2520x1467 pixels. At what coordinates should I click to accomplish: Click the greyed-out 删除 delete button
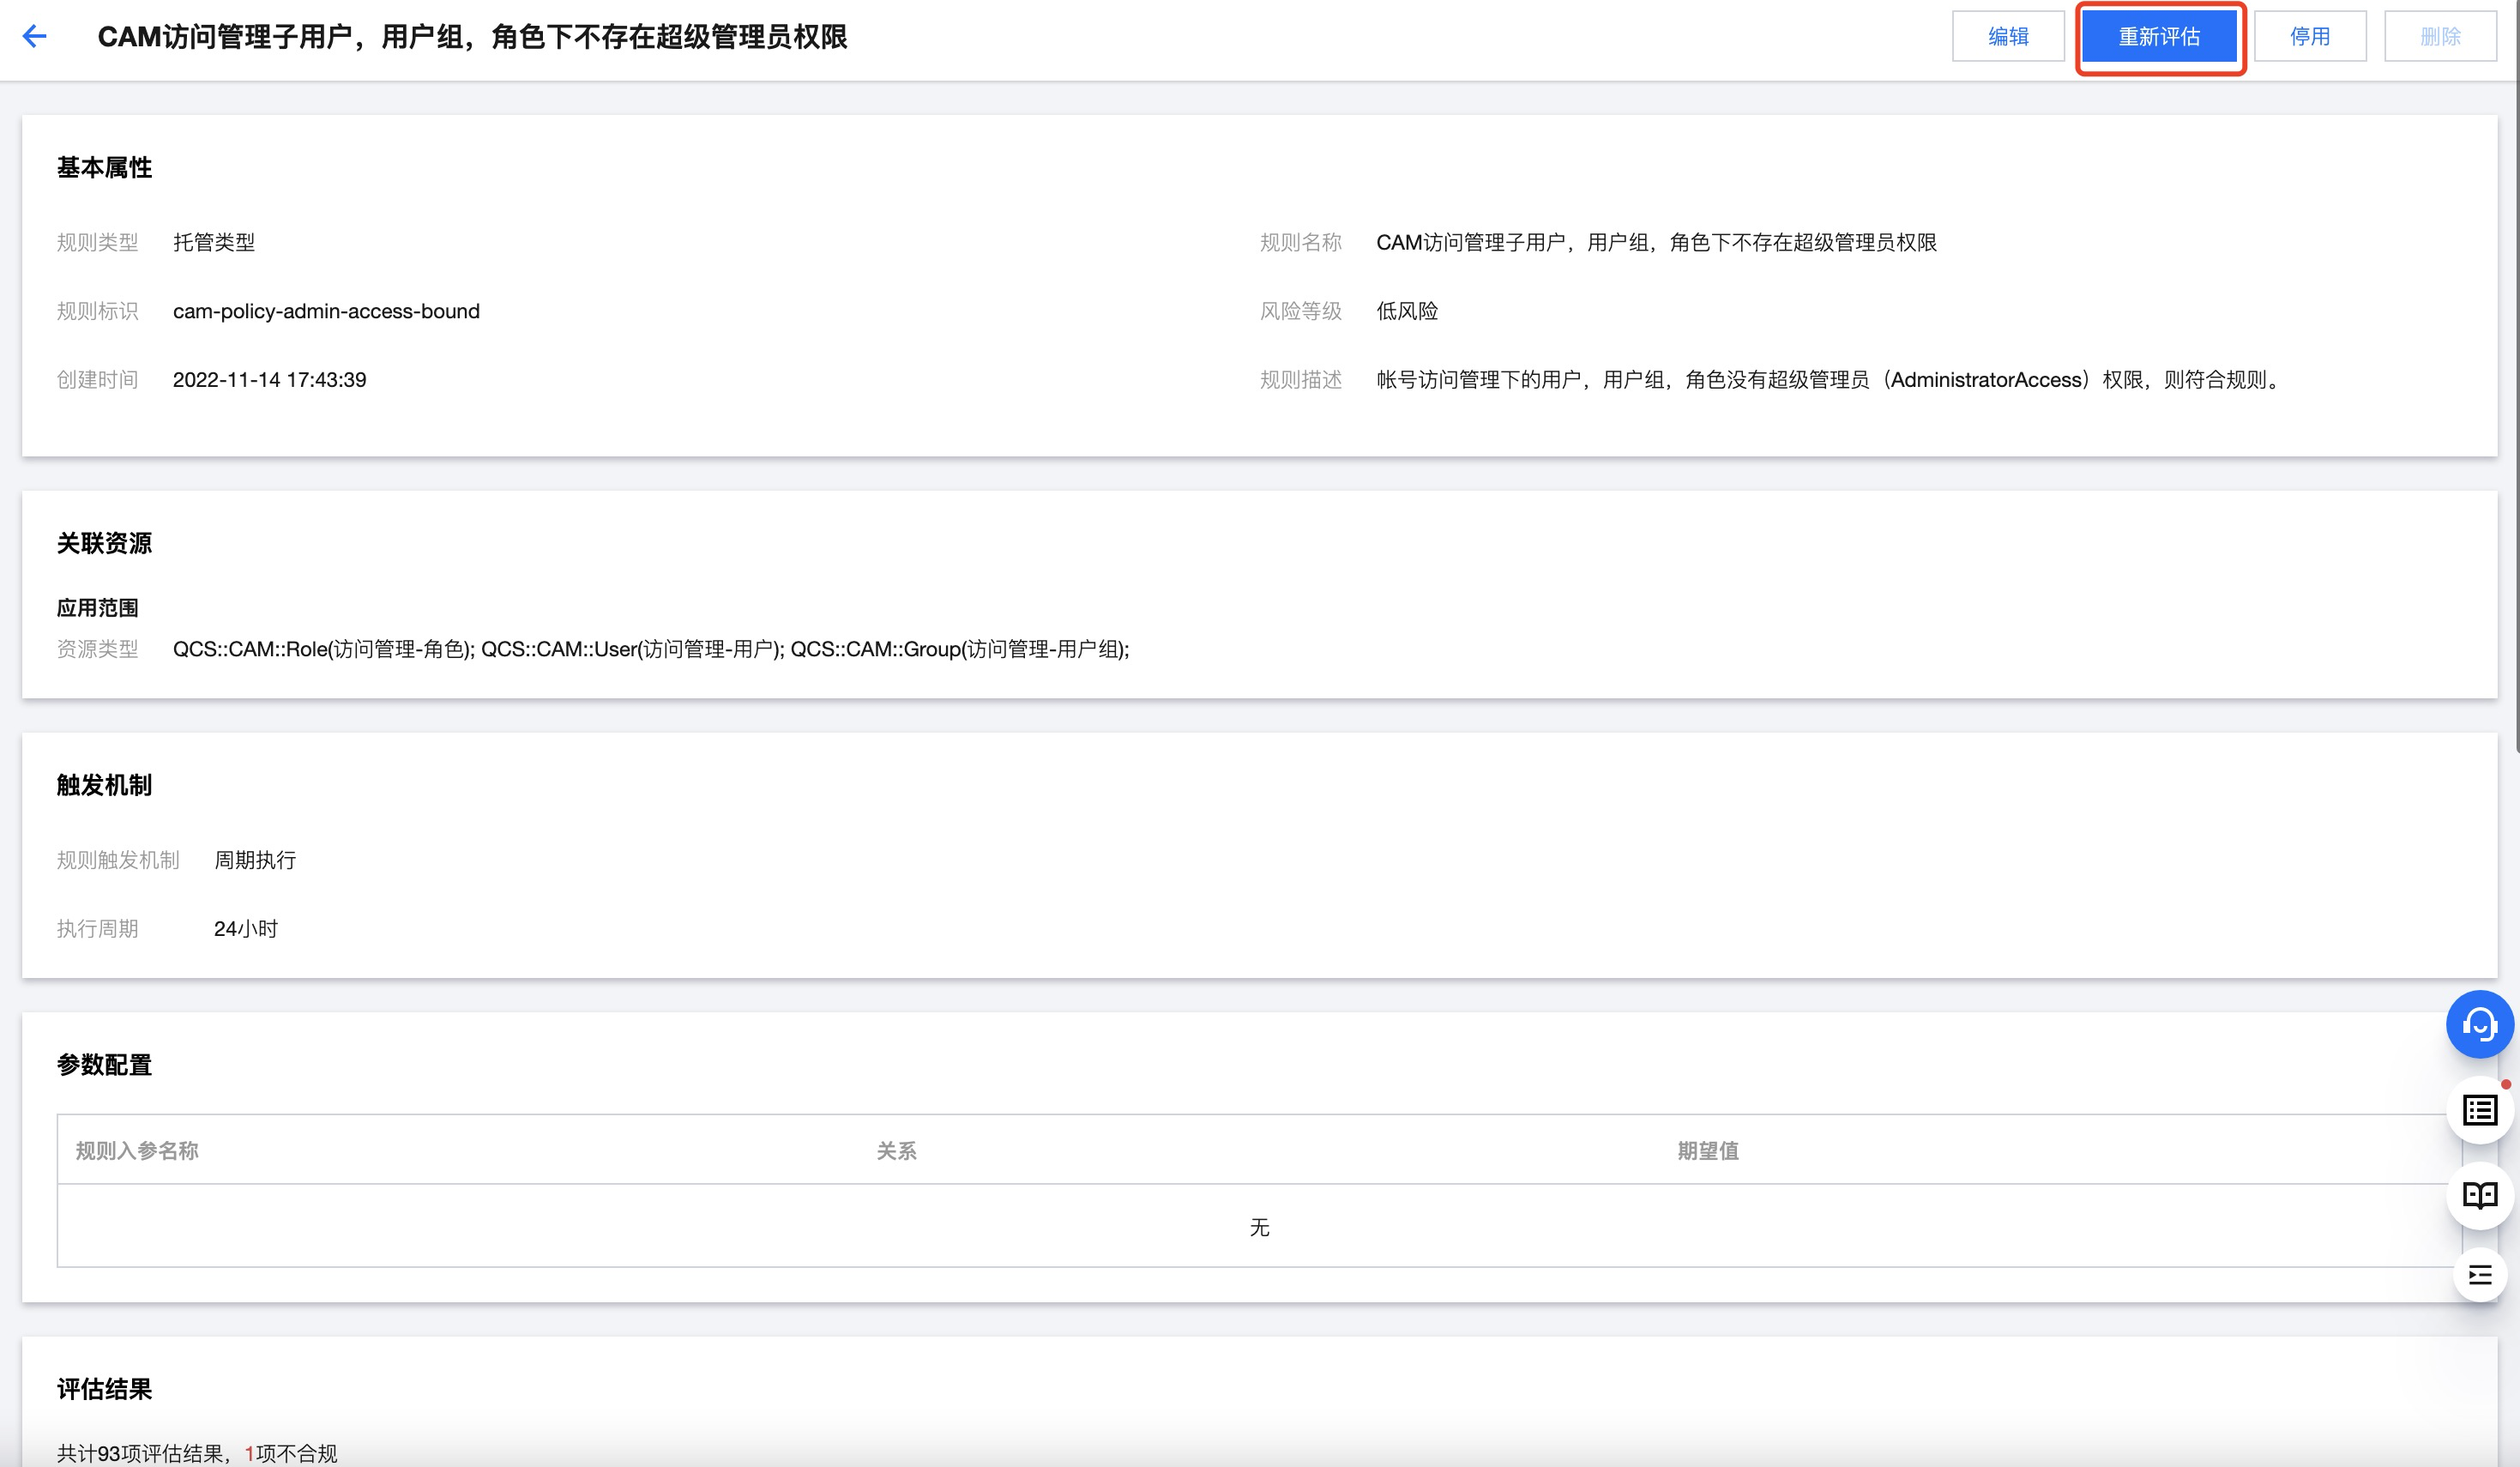pyautogui.click(x=2439, y=37)
